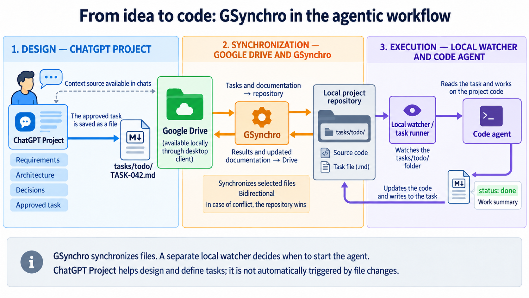Click the Local watcher / task runner box
Image resolution: width=529 pixels, height=298 pixels.
[x=412, y=120]
